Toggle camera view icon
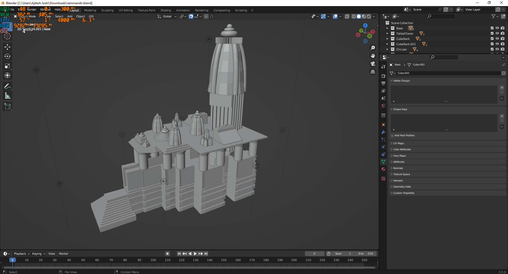Image resolution: width=508 pixels, height=274 pixels. click(373, 64)
